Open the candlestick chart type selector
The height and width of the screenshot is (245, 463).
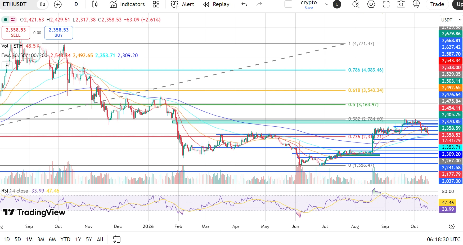95,4
